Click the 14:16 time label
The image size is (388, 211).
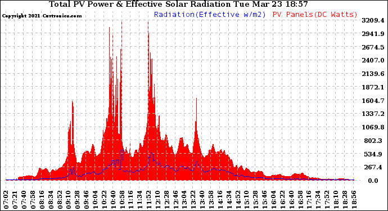pos(220,200)
